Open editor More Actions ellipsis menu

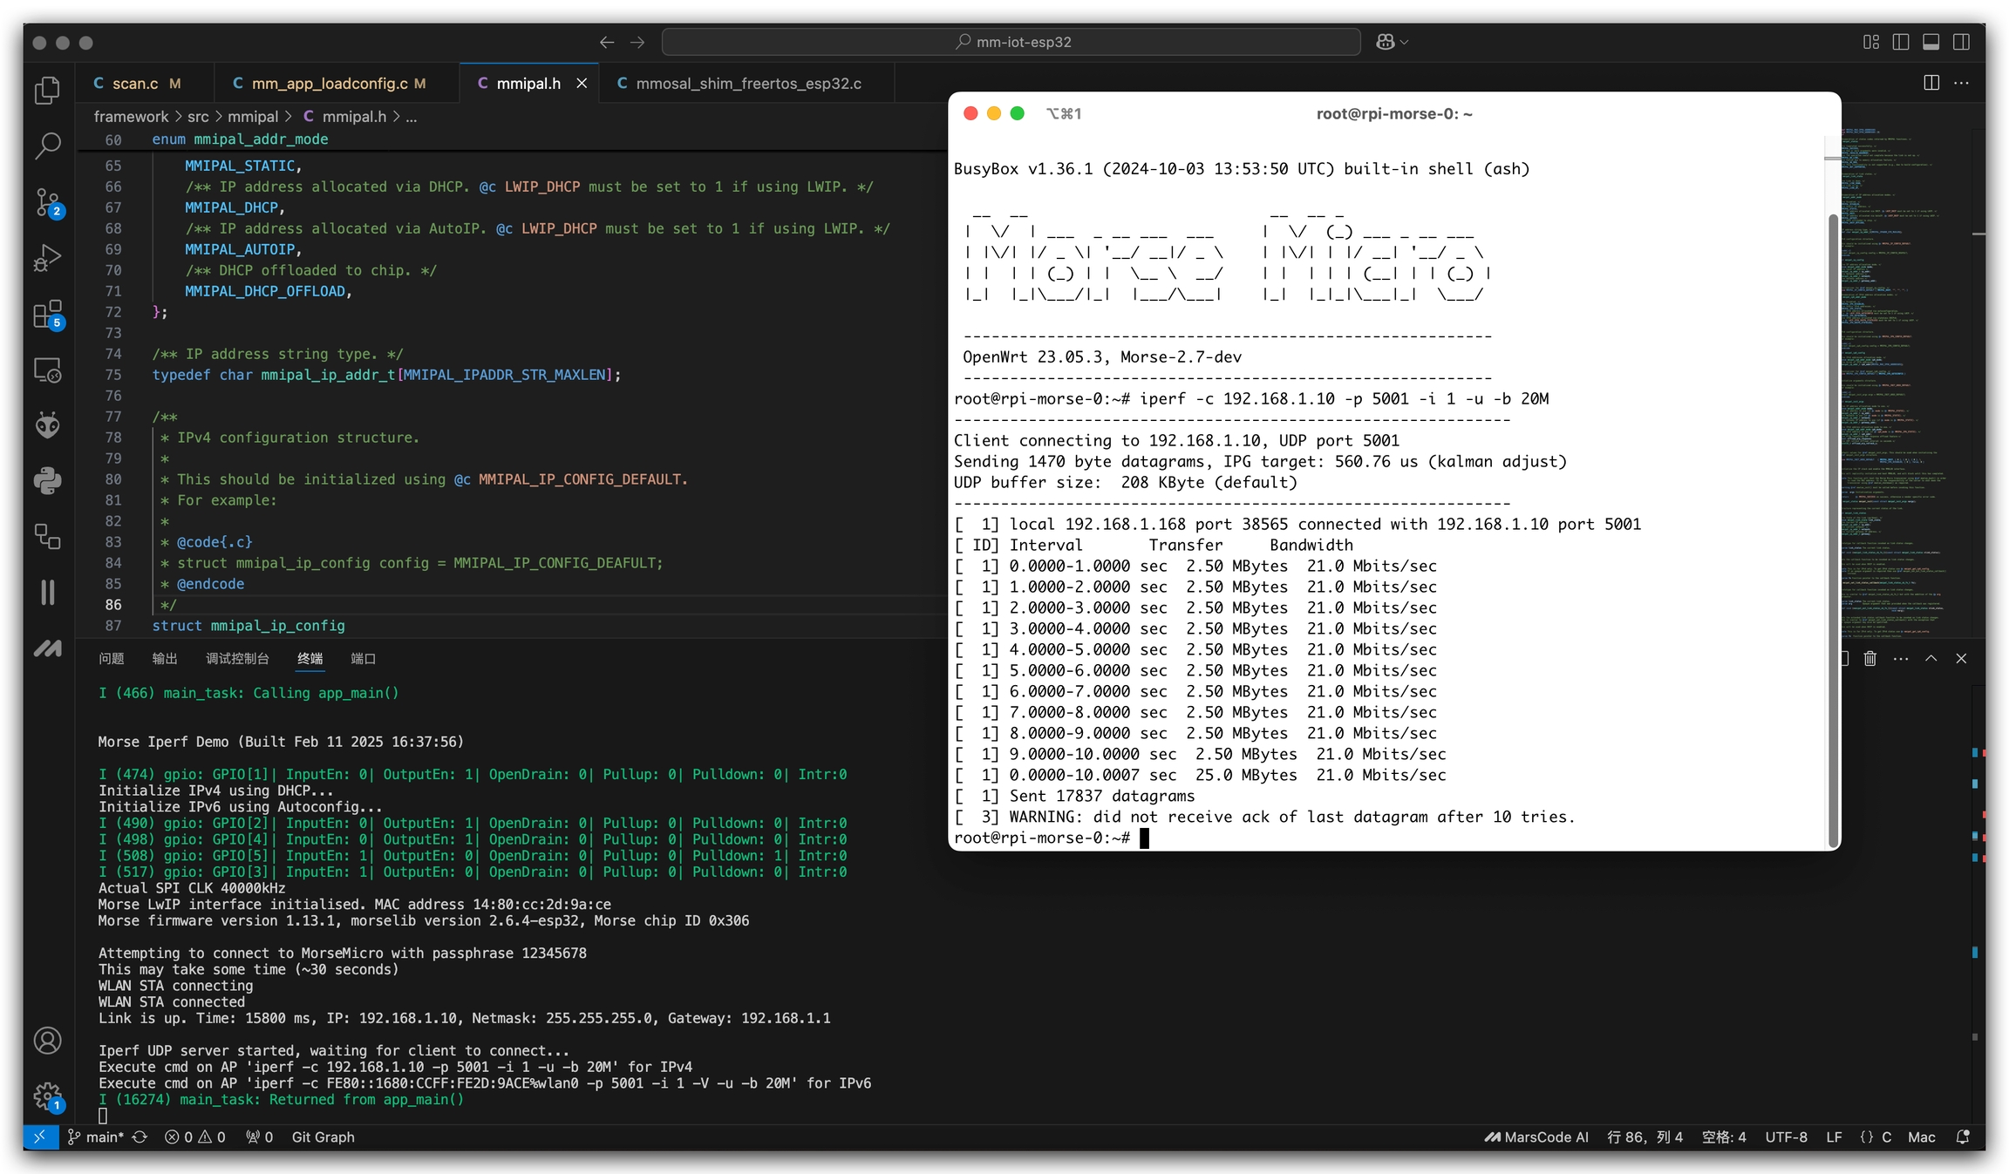click(1961, 83)
